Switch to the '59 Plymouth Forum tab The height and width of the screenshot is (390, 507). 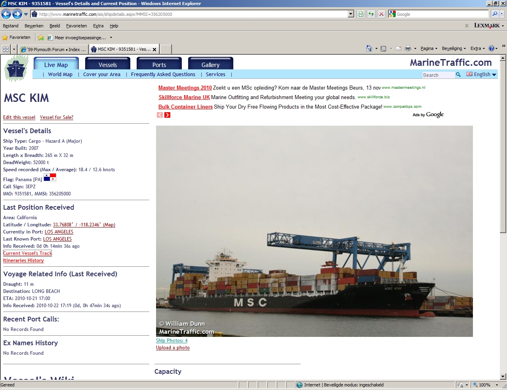pos(53,50)
